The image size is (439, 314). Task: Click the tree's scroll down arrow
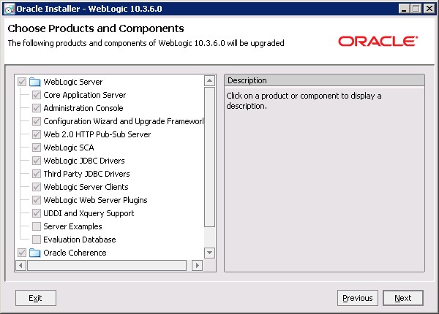pos(209,253)
